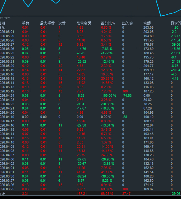Click profit value 69.87 in 盈亏金额

point(81,189)
